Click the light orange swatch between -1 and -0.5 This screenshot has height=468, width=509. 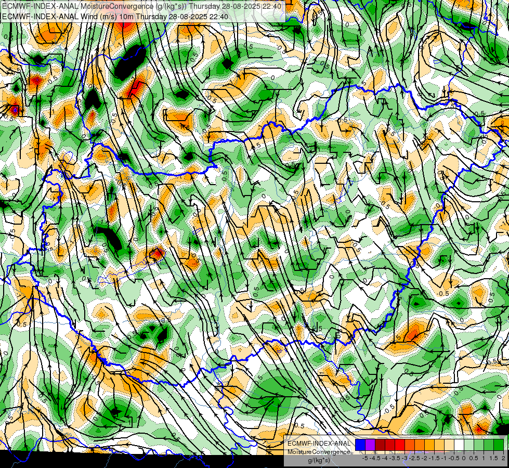pos(439,445)
